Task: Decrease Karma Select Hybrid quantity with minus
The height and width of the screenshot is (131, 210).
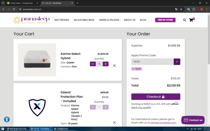Action: point(93,64)
